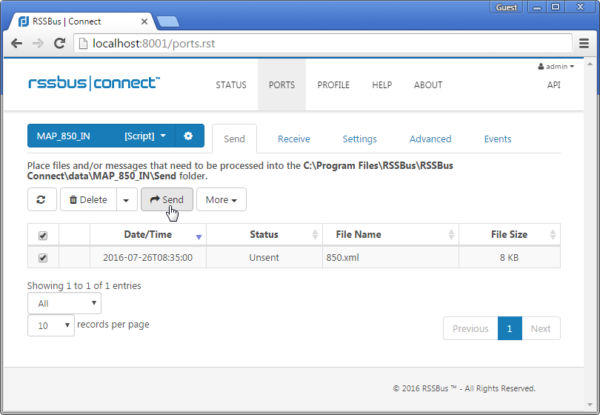Open the More dropdown menu

coord(221,200)
